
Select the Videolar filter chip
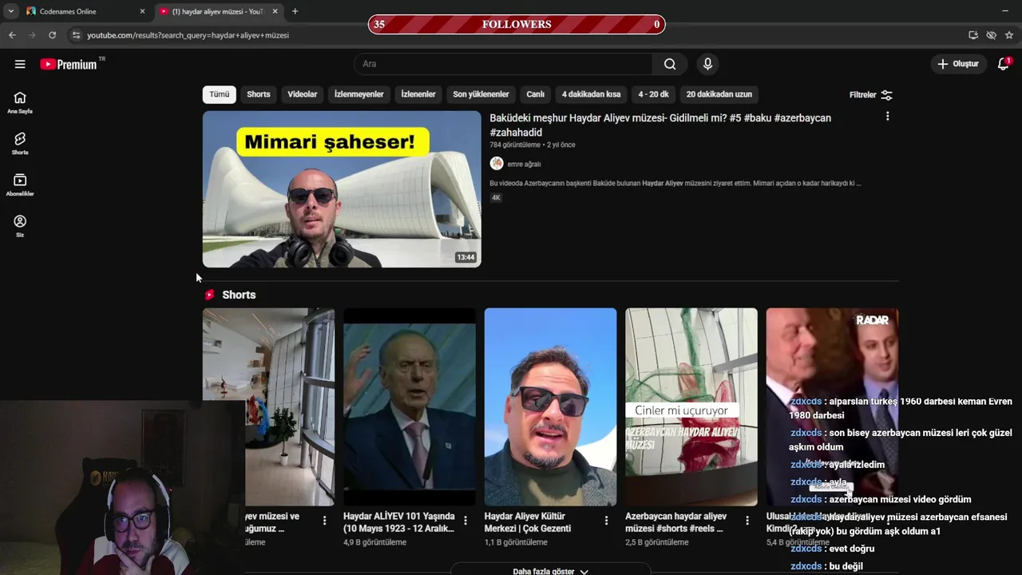[303, 94]
